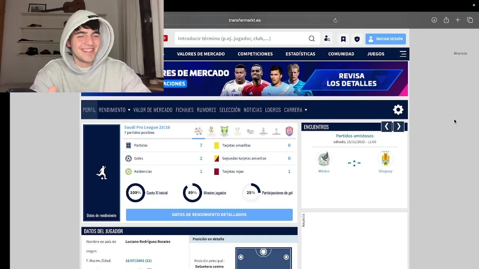The height and width of the screenshot is (269, 479).
Task: Click the Goles value 2
Action: (201, 158)
